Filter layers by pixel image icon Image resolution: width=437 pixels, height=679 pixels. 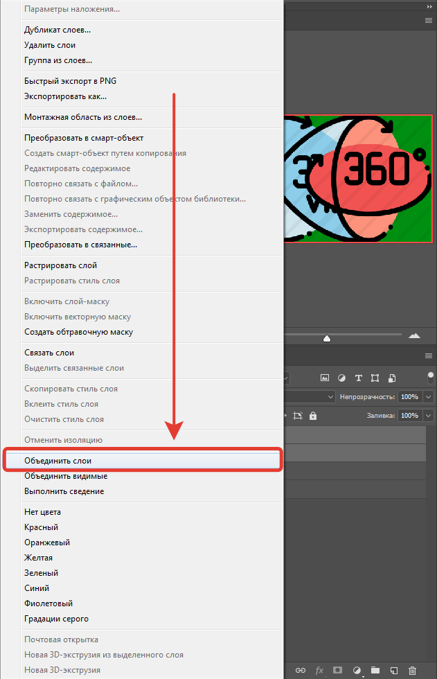[x=324, y=378]
